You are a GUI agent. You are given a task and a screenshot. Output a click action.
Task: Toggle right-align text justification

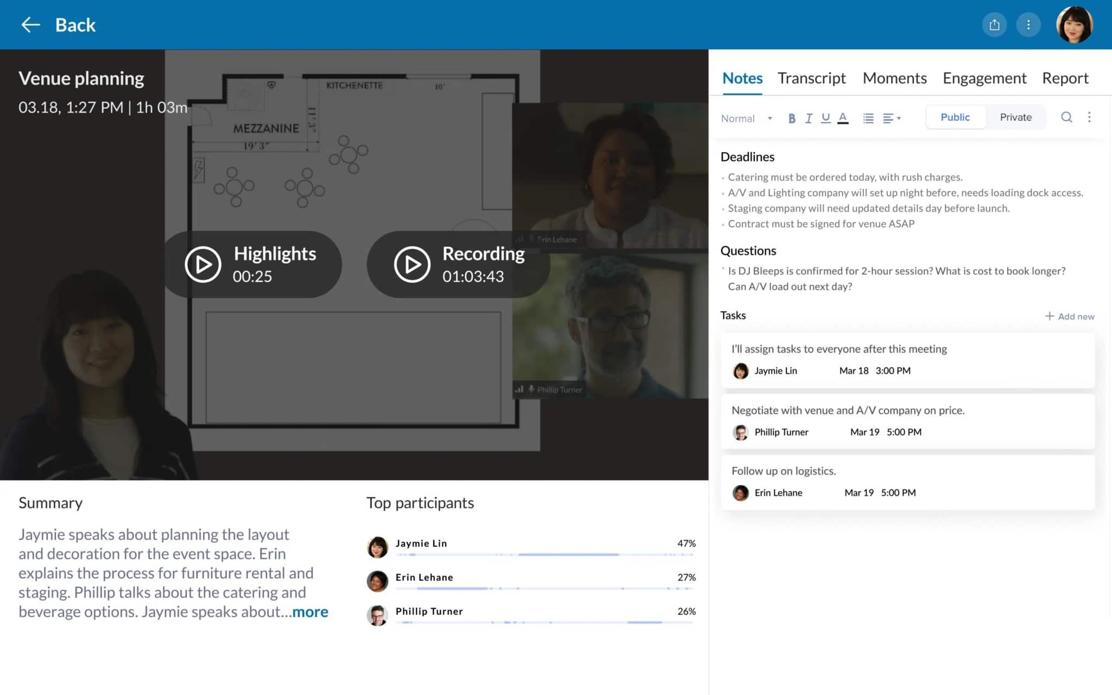pos(890,118)
